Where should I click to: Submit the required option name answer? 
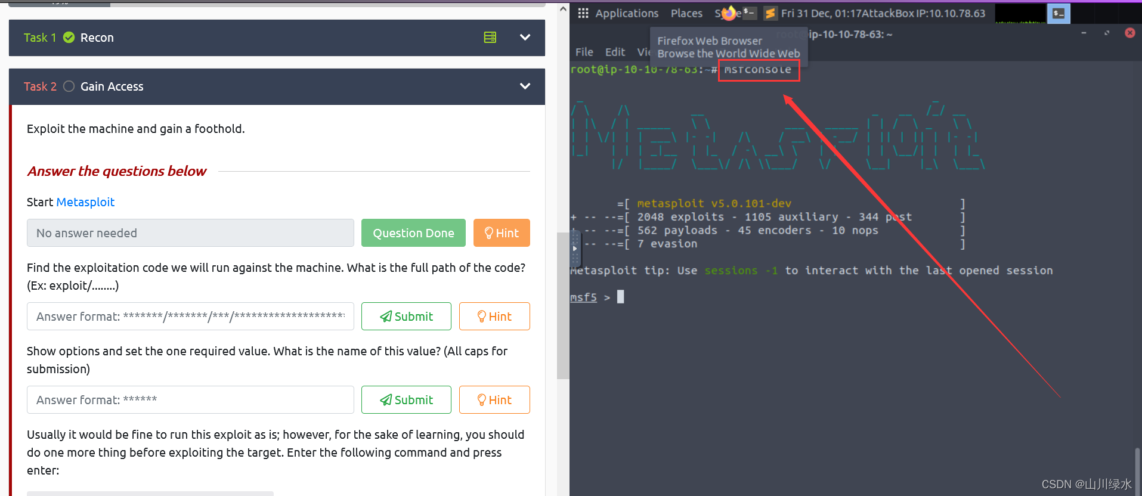tap(406, 400)
